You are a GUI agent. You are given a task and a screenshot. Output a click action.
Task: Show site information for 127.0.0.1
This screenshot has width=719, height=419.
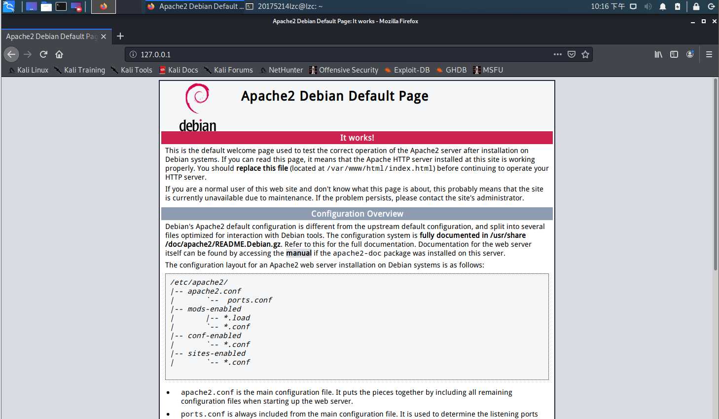pos(133,54)
